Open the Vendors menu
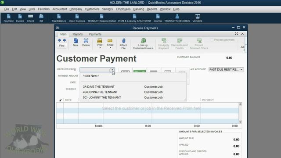This screenshot has width=281, height=158. click(x=107, y=9)
